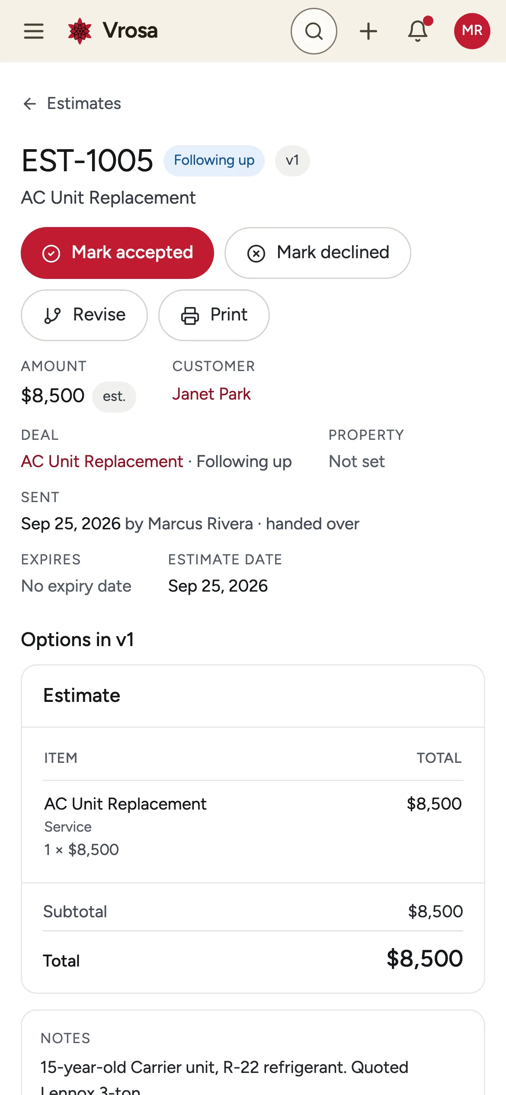
Task: Open notifications bell
Action: tap(418, 31)
